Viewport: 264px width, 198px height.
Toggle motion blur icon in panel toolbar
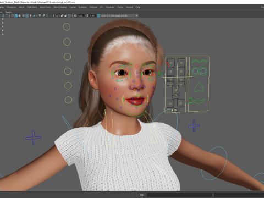pyautogui.click(x=43, y=15)
